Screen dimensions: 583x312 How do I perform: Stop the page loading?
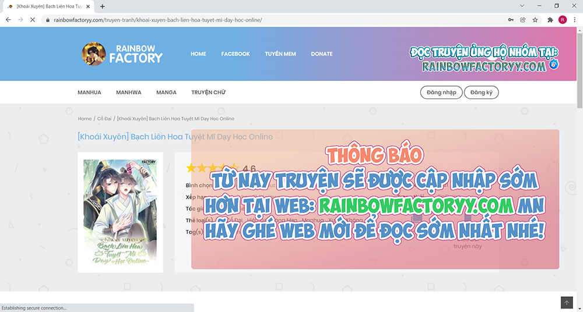[x=33, y=20]
